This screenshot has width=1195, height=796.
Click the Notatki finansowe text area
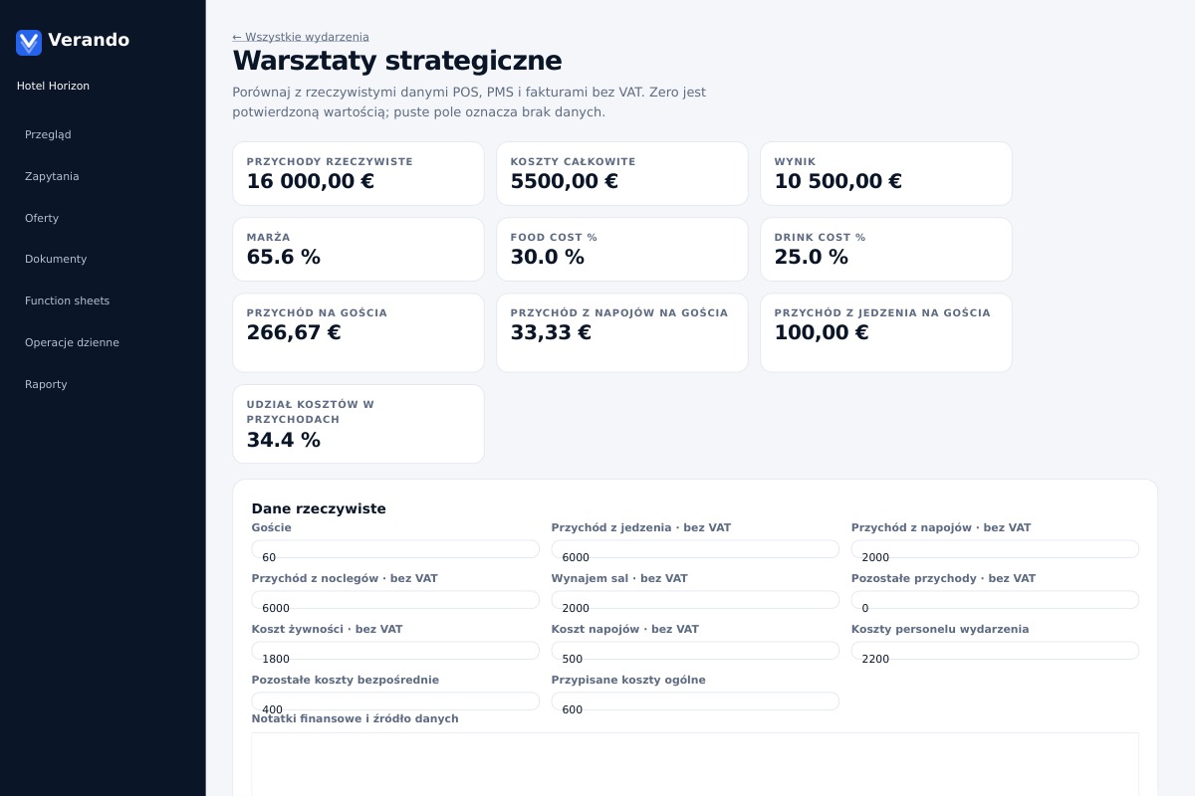click(x=695, y=764)
